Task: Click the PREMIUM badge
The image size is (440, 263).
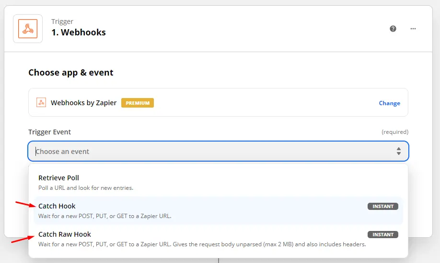Action: click(x=138, y=103)
